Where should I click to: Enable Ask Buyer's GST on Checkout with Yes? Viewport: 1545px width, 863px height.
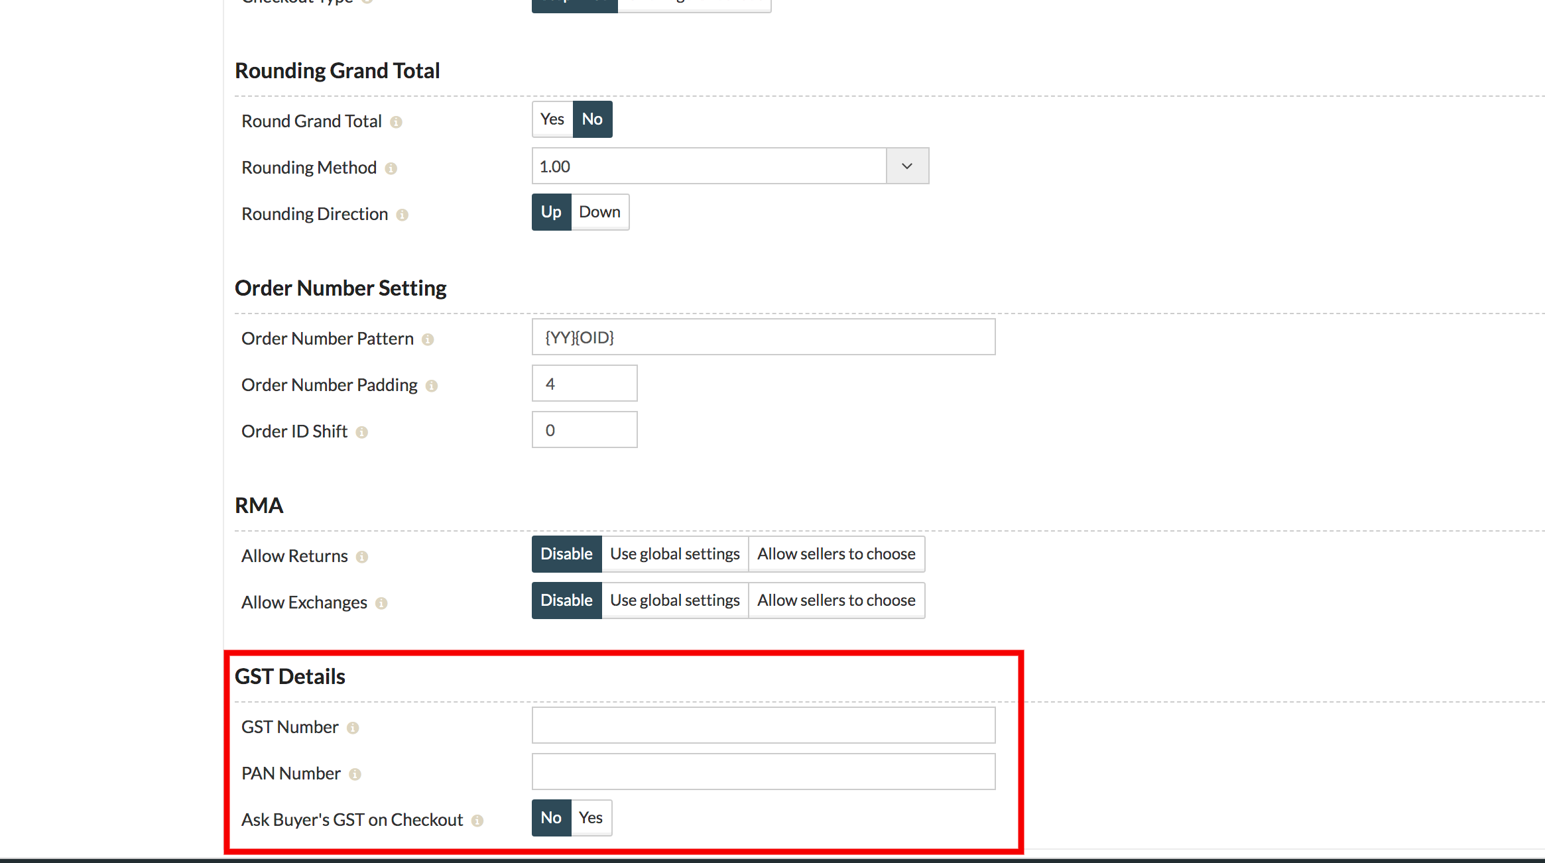click(x=590, y=818)
